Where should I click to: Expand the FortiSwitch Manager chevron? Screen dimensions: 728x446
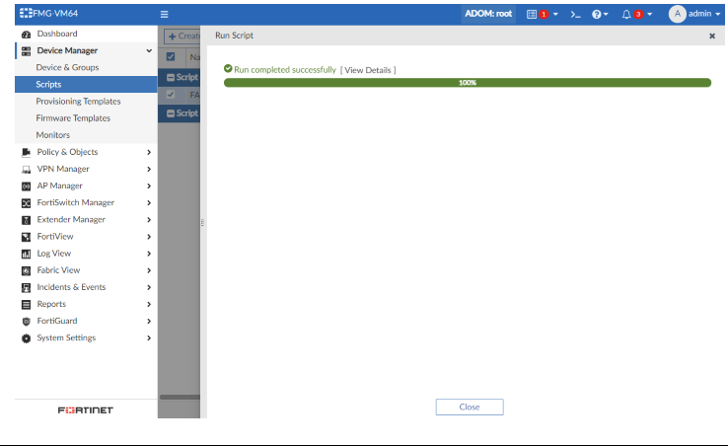pyautogui.click(x=149, y=203)
